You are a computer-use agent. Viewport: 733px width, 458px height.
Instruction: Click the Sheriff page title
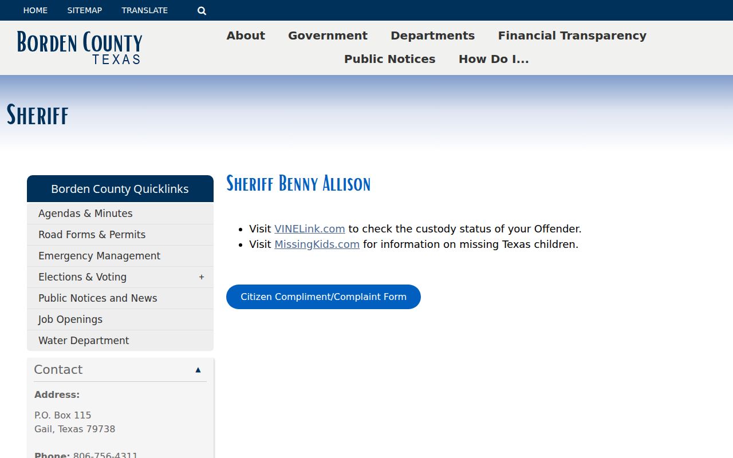(x=38, y=114)
